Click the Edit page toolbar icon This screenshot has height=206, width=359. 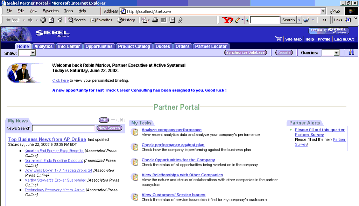coord(163,20)
